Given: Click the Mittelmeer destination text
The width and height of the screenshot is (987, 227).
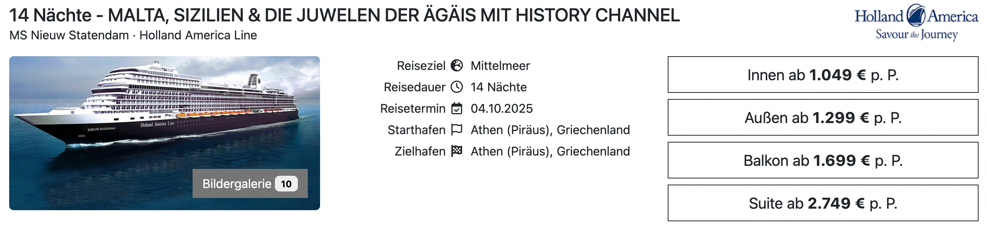Looking at the screenshot, I should coord(500,66).
